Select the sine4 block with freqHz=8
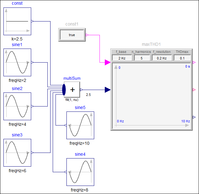Viewport: 199px width, 194px height. coord(80,172)
